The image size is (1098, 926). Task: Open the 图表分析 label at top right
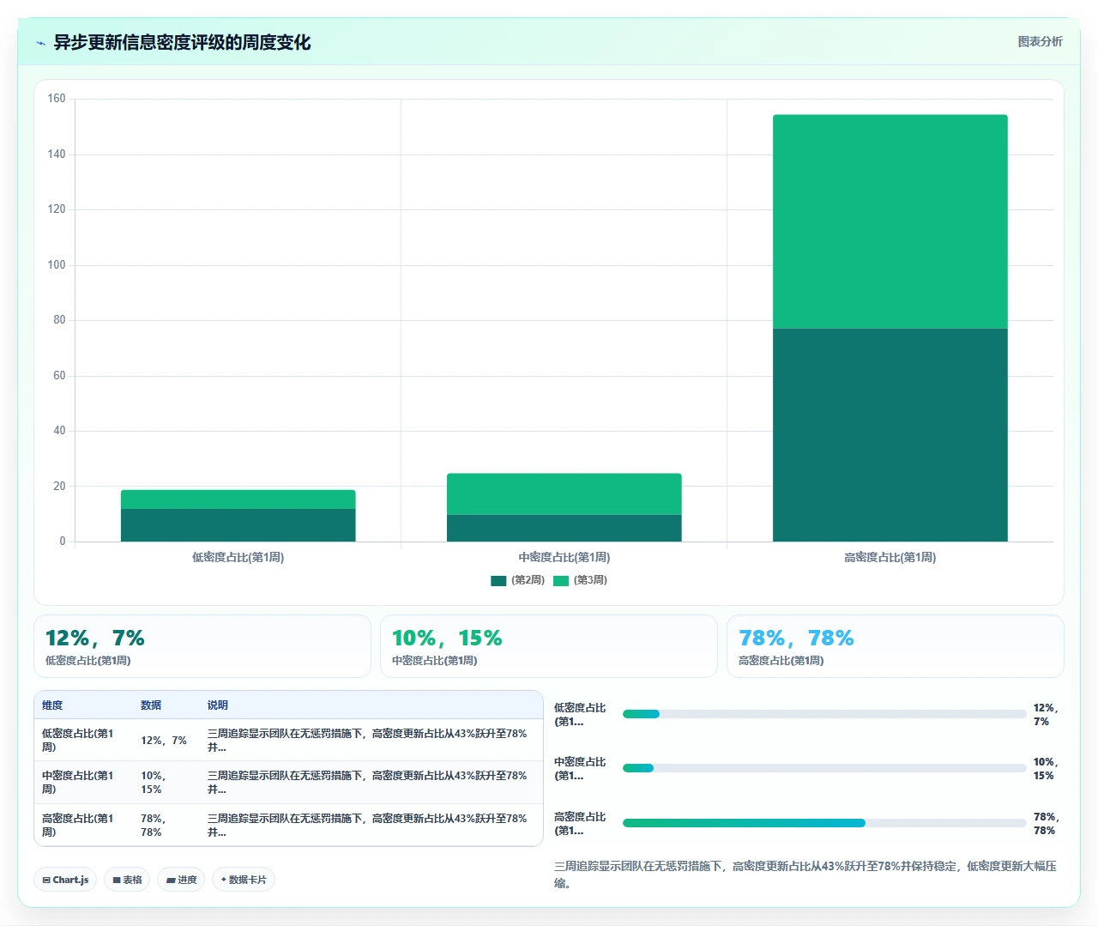[1040, 41]
